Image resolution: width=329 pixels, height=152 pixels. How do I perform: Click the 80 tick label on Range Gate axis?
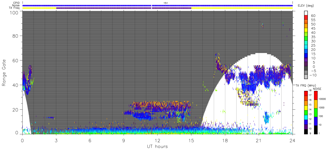[x=16, y=36]
